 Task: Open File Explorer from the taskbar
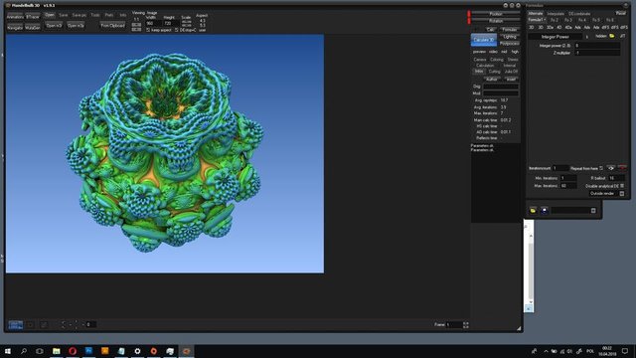pos(57,351)
